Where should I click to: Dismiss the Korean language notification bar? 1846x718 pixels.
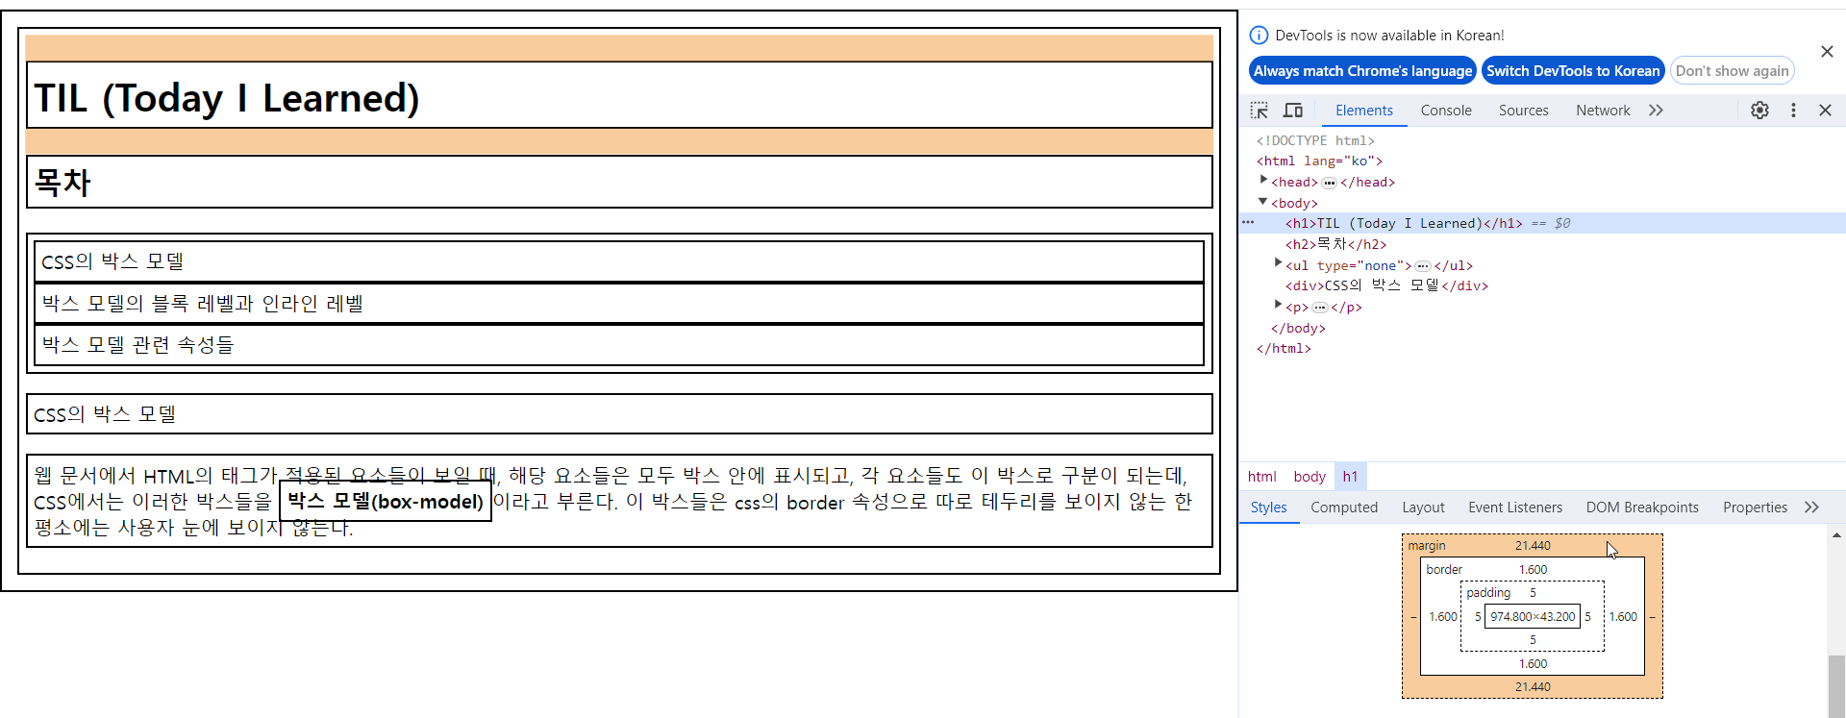click(1827, 52)
